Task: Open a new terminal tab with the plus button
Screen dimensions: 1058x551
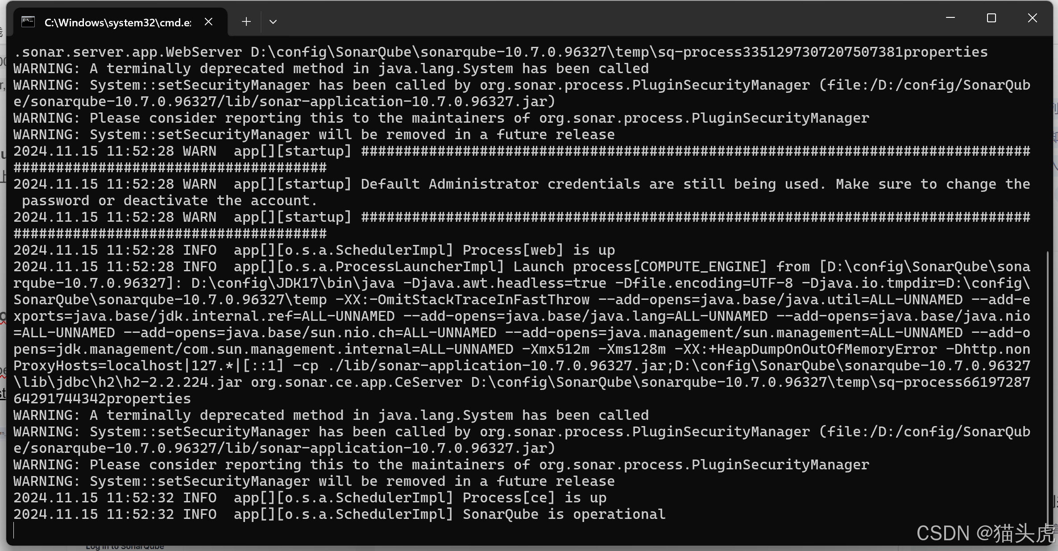Action: click(x=246, y=21)
